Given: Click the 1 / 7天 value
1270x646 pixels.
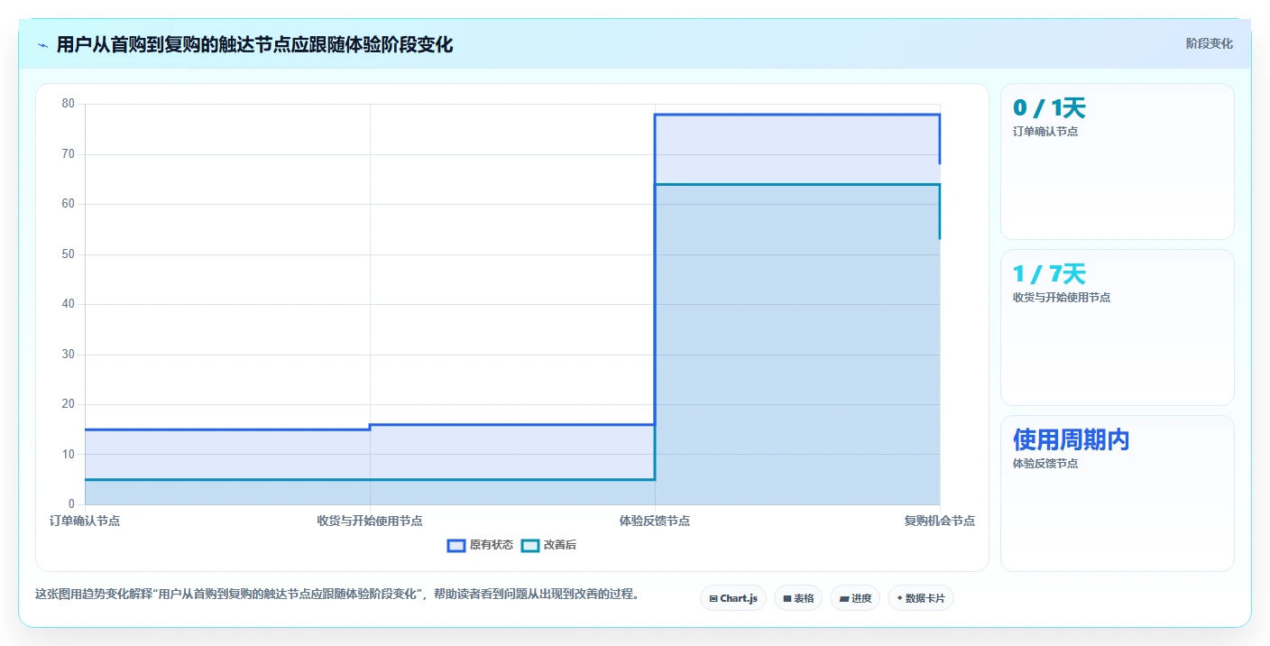Looking at the screenshot, I should (x=1049, y=274).
